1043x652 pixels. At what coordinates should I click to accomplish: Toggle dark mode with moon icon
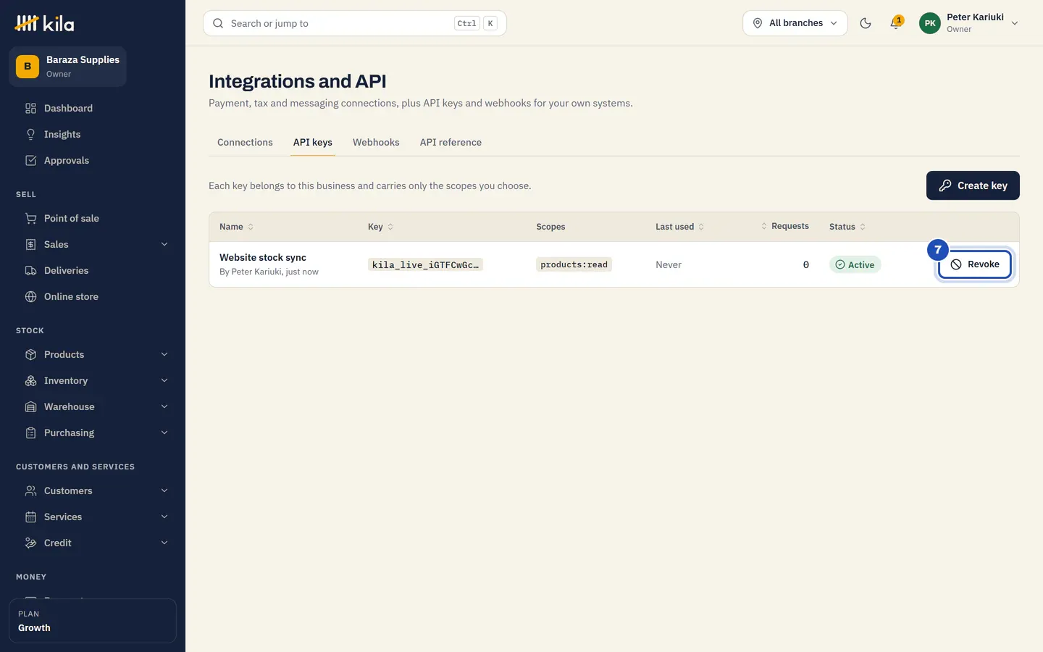(x=866, y=23)
